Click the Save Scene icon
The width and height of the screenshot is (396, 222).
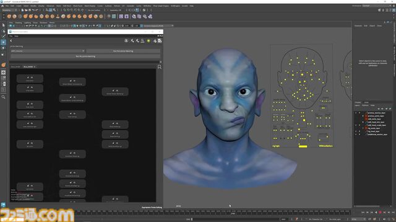click(x=30, y=10)
